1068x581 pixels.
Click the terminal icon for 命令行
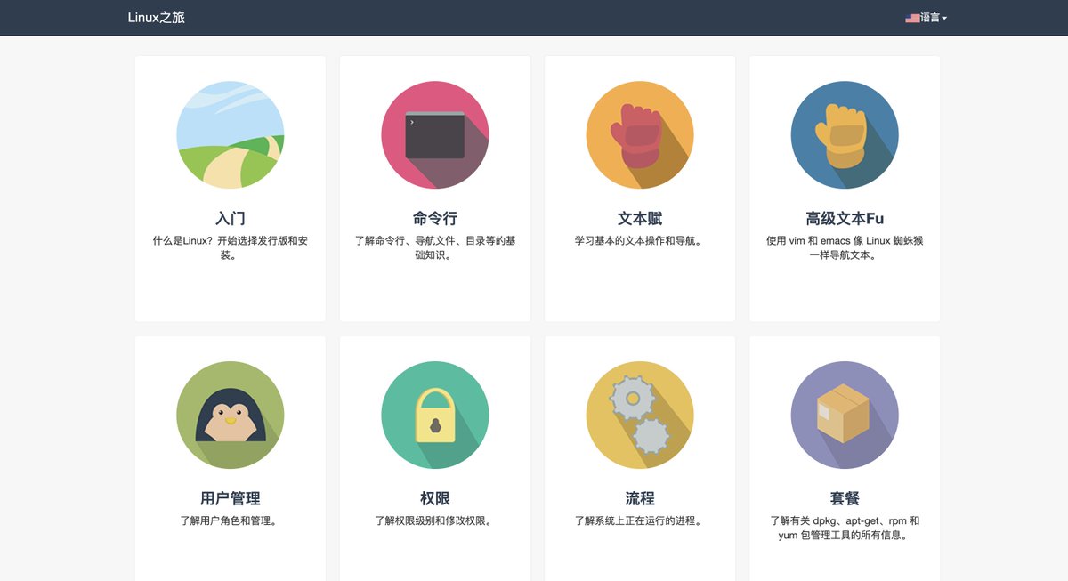434,134
